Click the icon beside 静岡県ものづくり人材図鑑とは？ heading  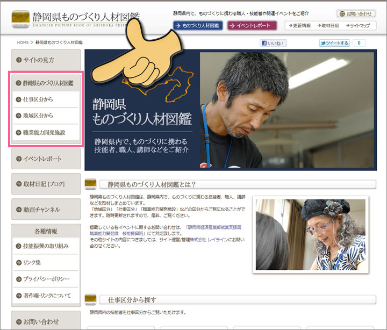pos(91,184)
